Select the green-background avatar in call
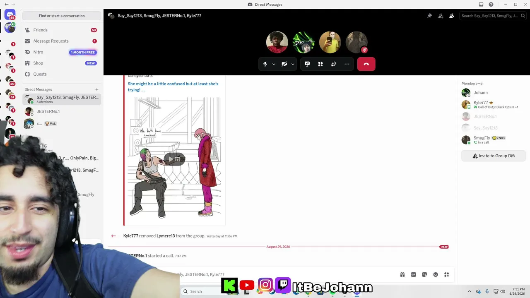This screenshot has width=530, height=298. click(304, 42)
